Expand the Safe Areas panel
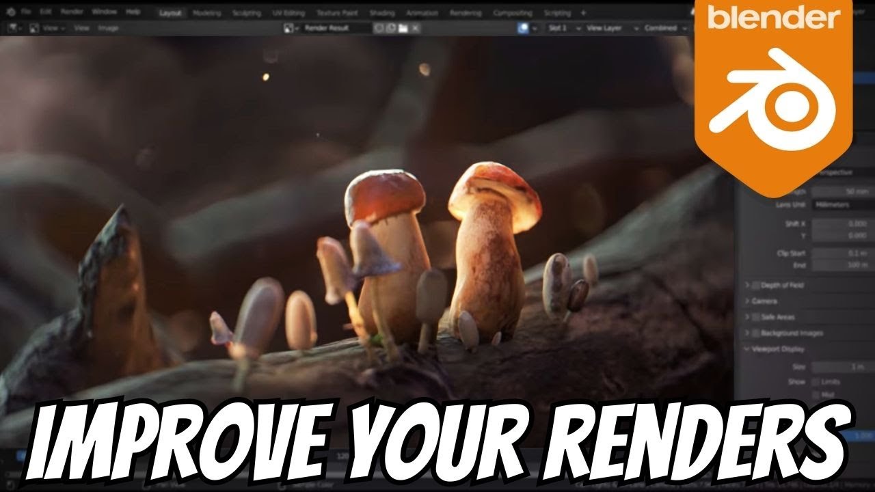Screen dimensions: 875x492 [746, 317]
